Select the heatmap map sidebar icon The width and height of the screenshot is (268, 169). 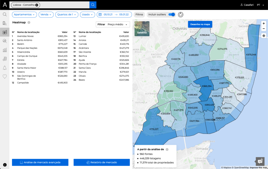click(5, 32)
